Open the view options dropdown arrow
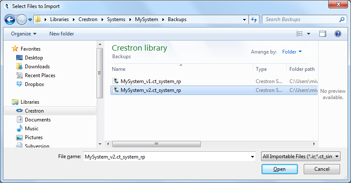 [308, 34]
